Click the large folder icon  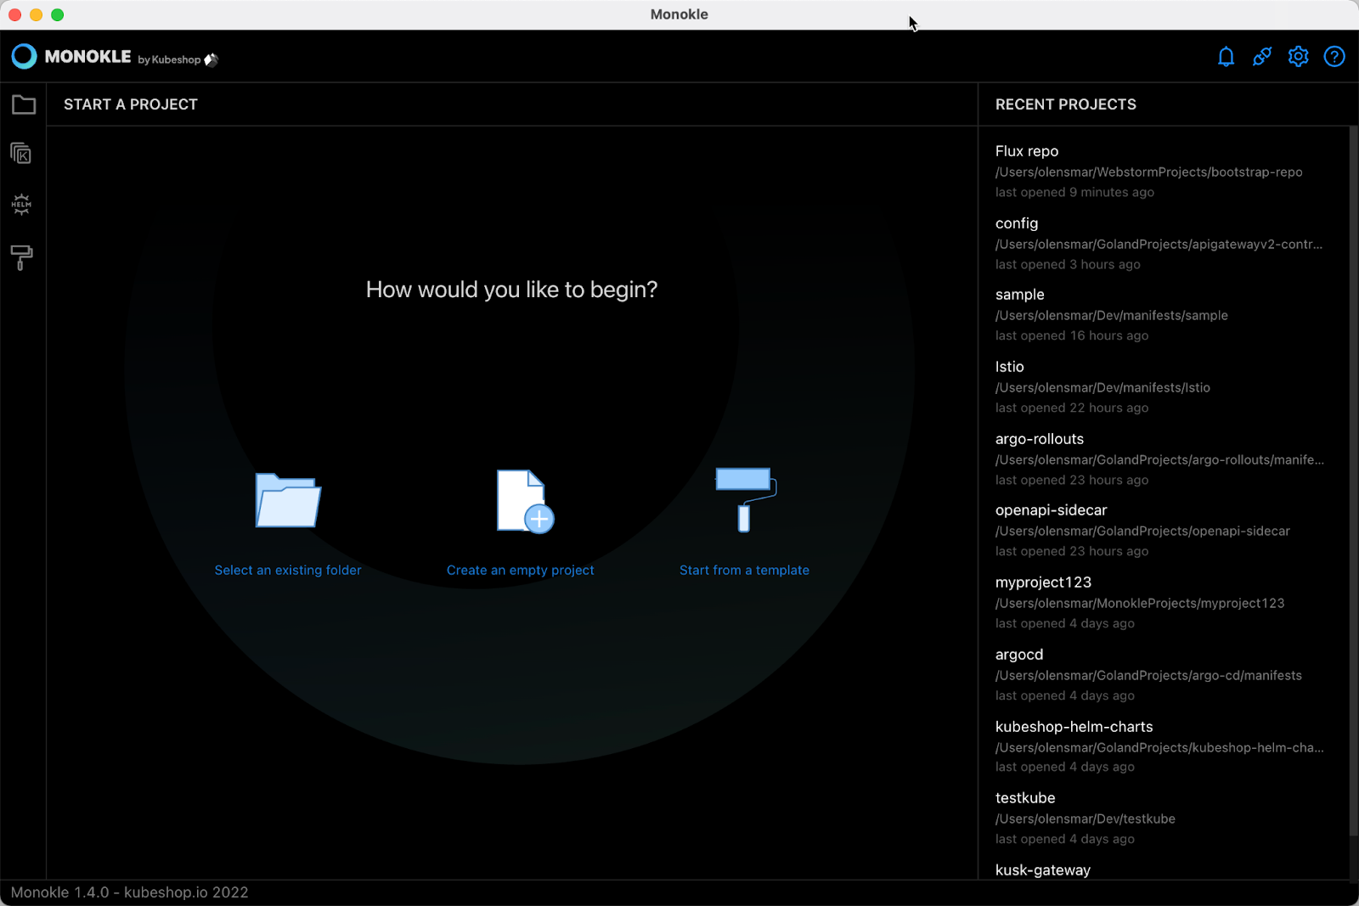[x=288, y=500]
